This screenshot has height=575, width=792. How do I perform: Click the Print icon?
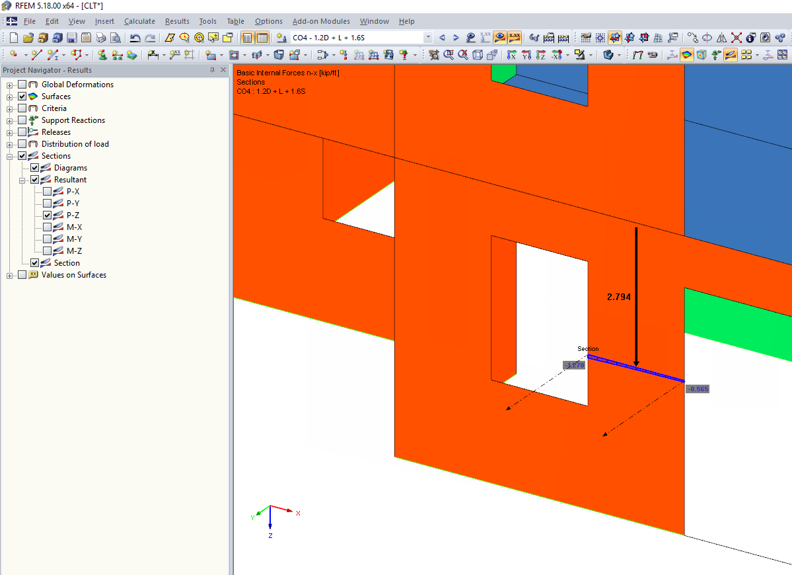point(101,38)
